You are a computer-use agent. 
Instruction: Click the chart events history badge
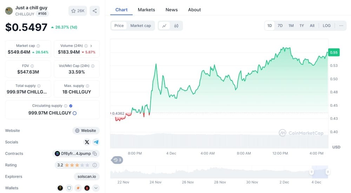click(x=117, y=160)
